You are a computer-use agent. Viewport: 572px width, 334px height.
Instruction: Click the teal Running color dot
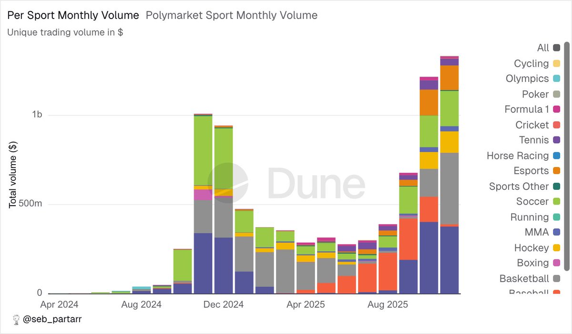pos(557,217)
